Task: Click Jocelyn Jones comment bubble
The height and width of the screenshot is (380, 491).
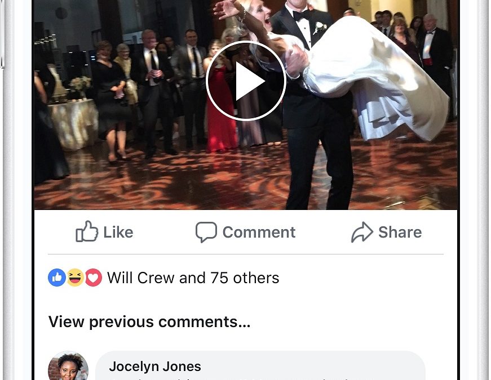Action: coord(260,365)
